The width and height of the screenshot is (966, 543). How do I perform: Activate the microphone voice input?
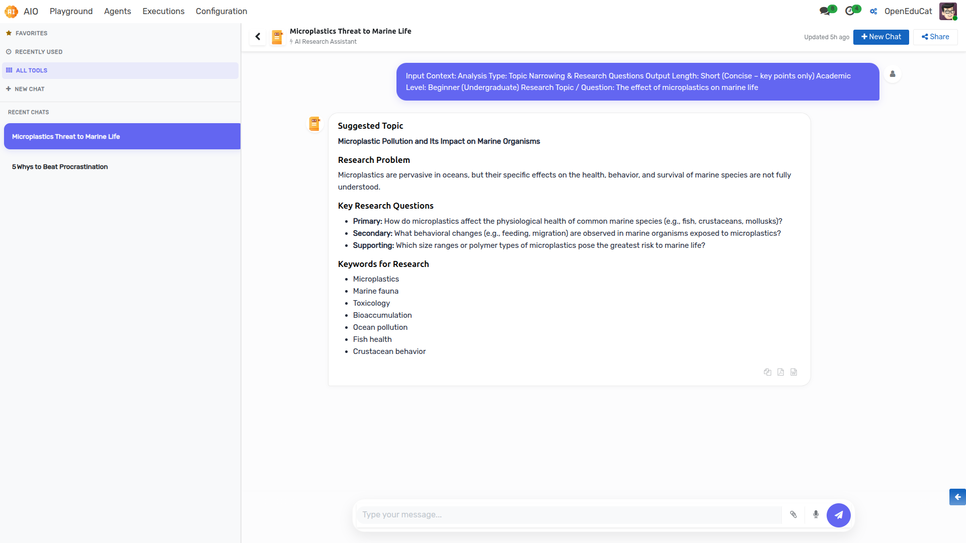click(816, 514)
